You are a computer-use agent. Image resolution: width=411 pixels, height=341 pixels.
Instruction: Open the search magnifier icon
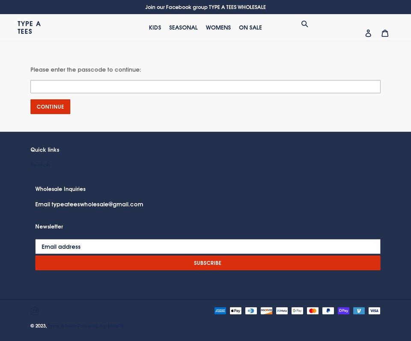[304, 24]
